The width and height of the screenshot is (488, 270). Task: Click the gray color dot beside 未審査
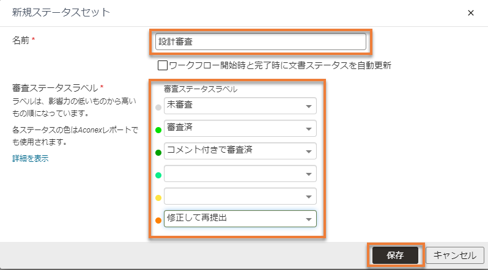[x=158, y=108]
